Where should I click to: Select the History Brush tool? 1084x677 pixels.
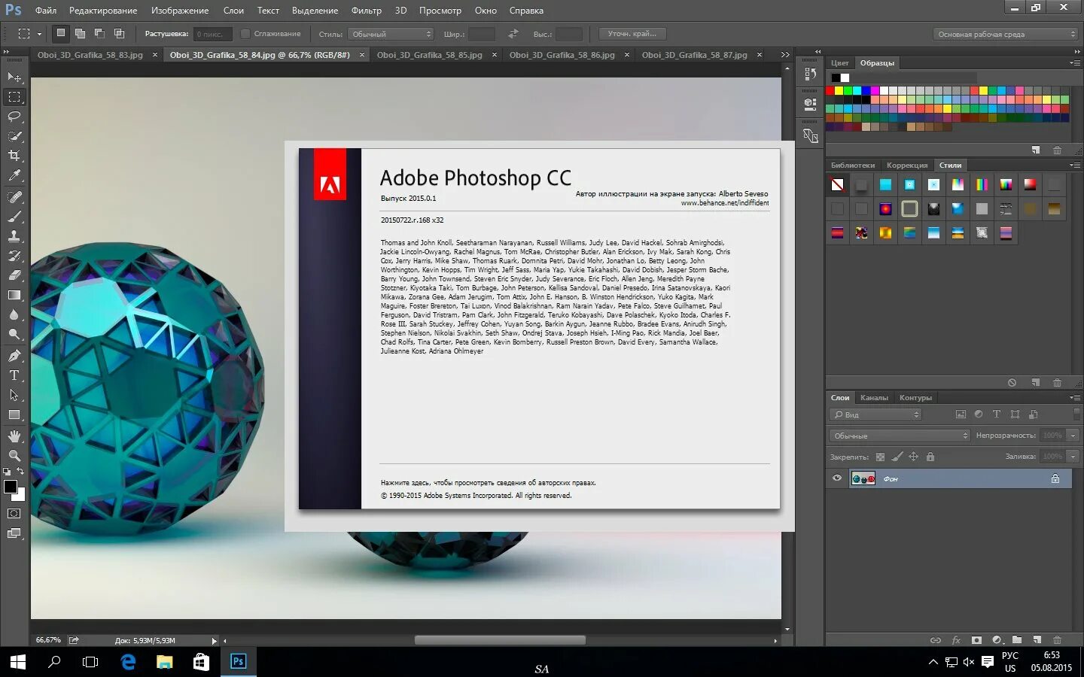point(14,256)
